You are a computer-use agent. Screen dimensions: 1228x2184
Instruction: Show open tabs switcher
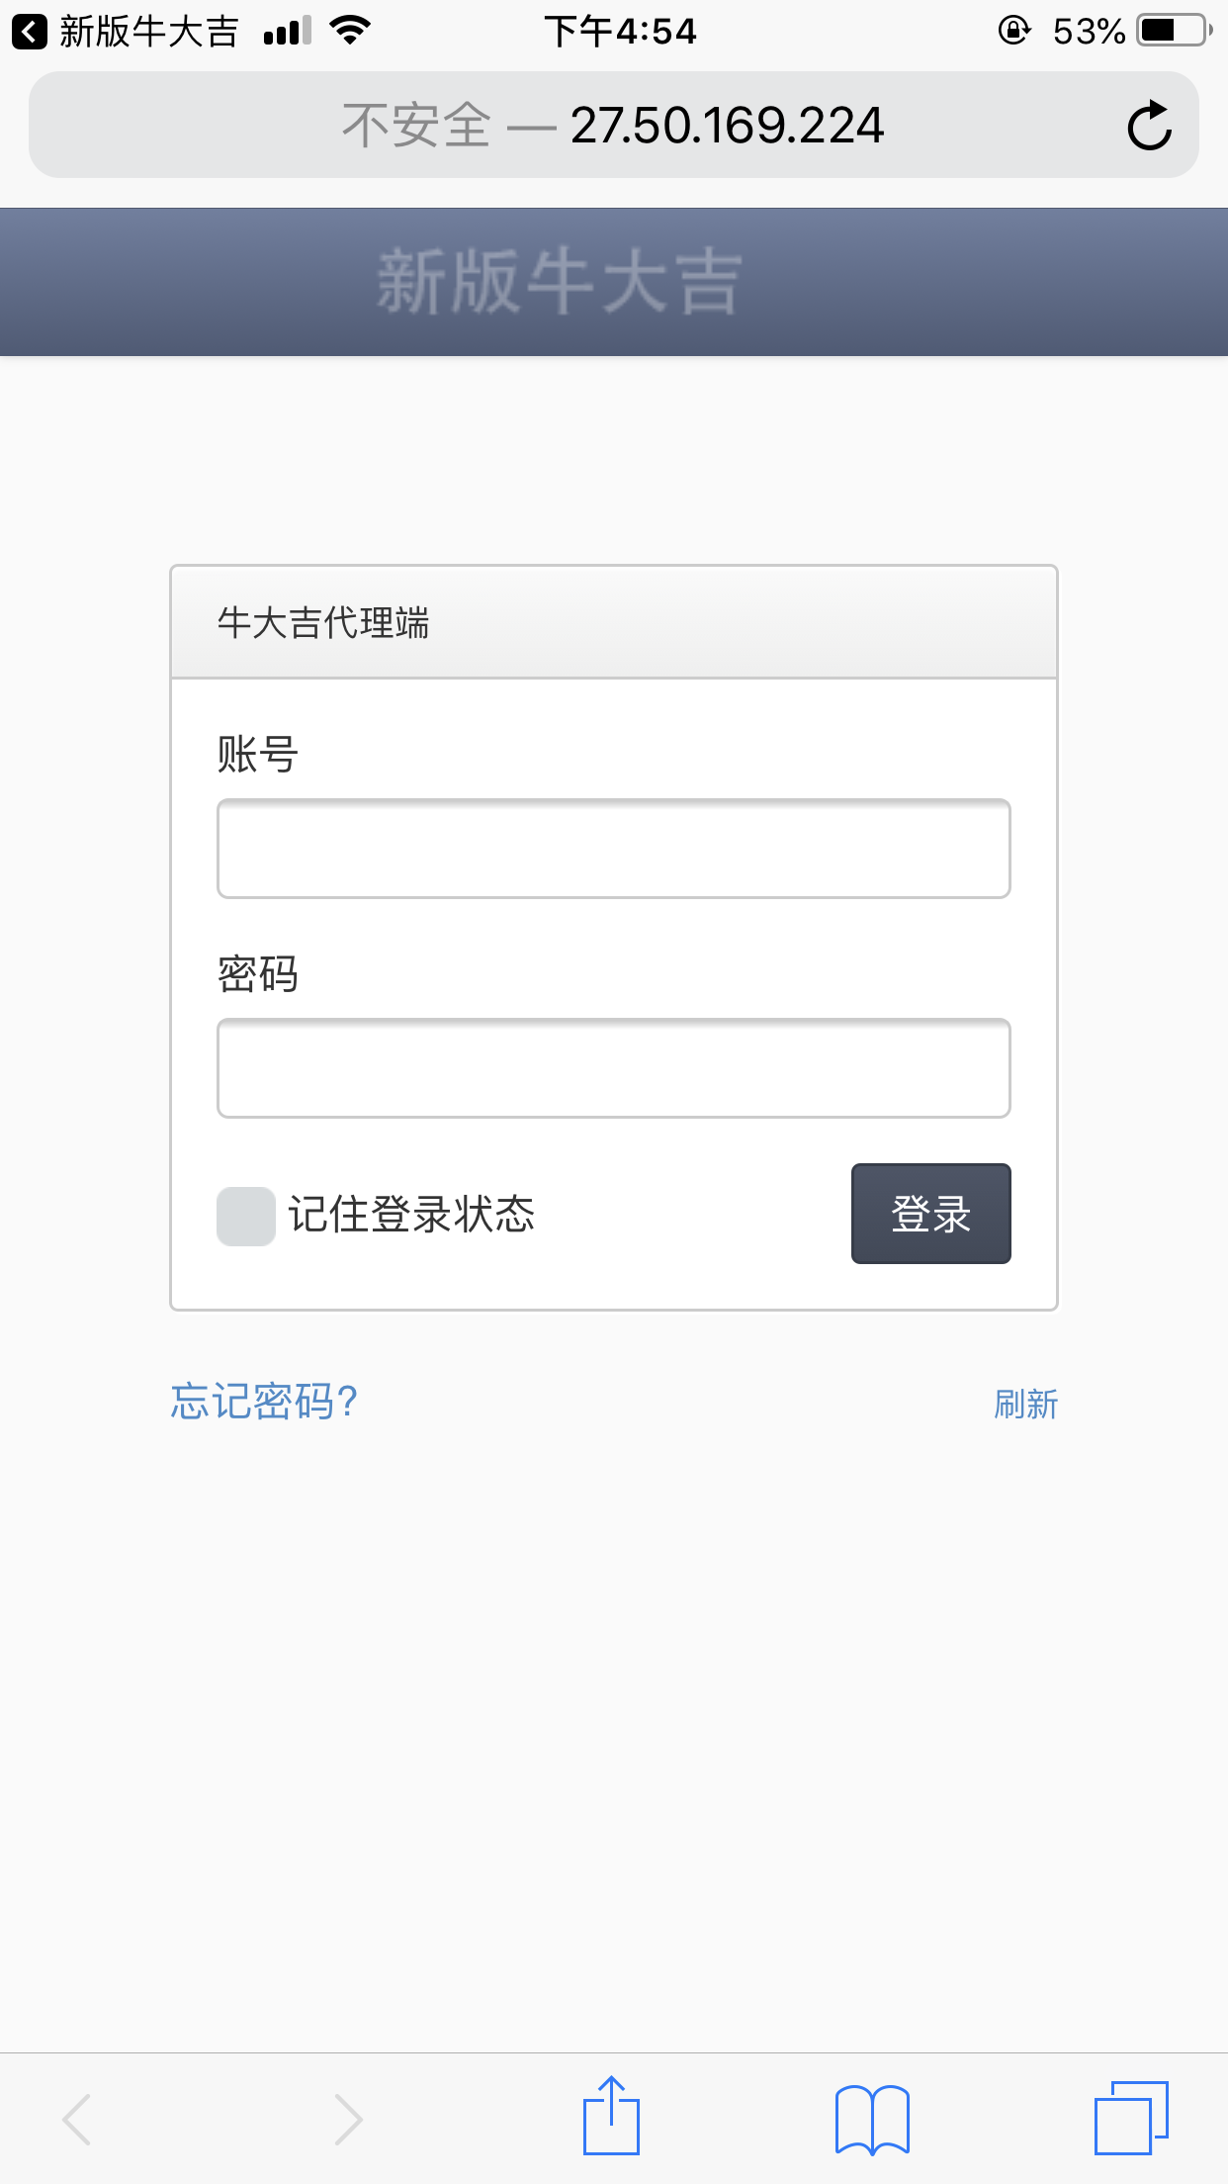click(1131, 2119)
